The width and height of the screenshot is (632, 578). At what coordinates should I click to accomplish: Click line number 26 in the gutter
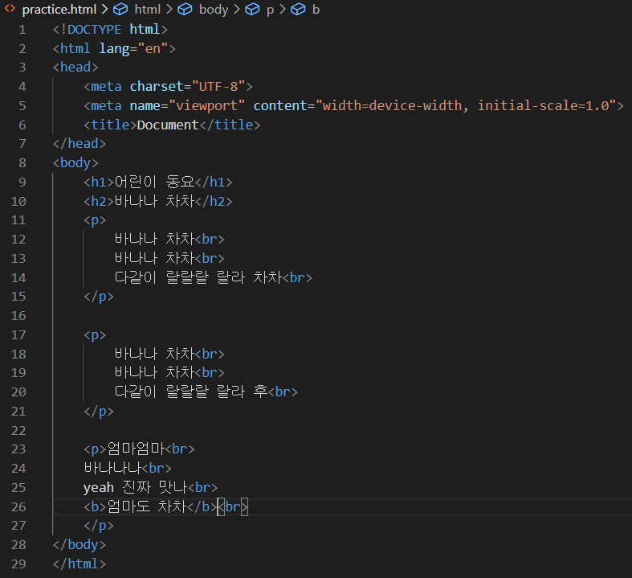[x=18, y=506]
